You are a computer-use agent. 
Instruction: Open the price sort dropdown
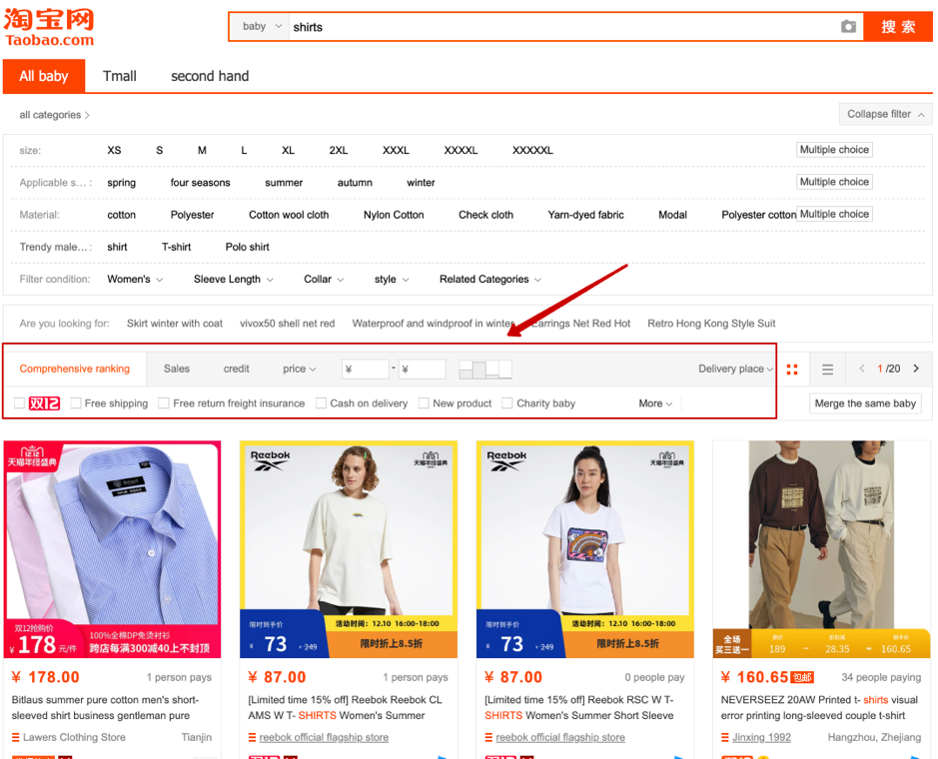[299, 370]
